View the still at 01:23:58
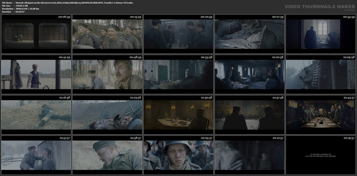The image size is (357, 176). 107,115
